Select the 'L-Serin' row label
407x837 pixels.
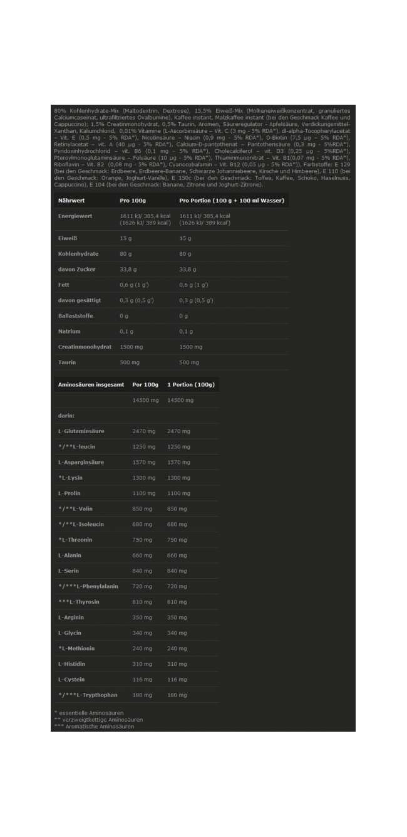tap(69, 571)
